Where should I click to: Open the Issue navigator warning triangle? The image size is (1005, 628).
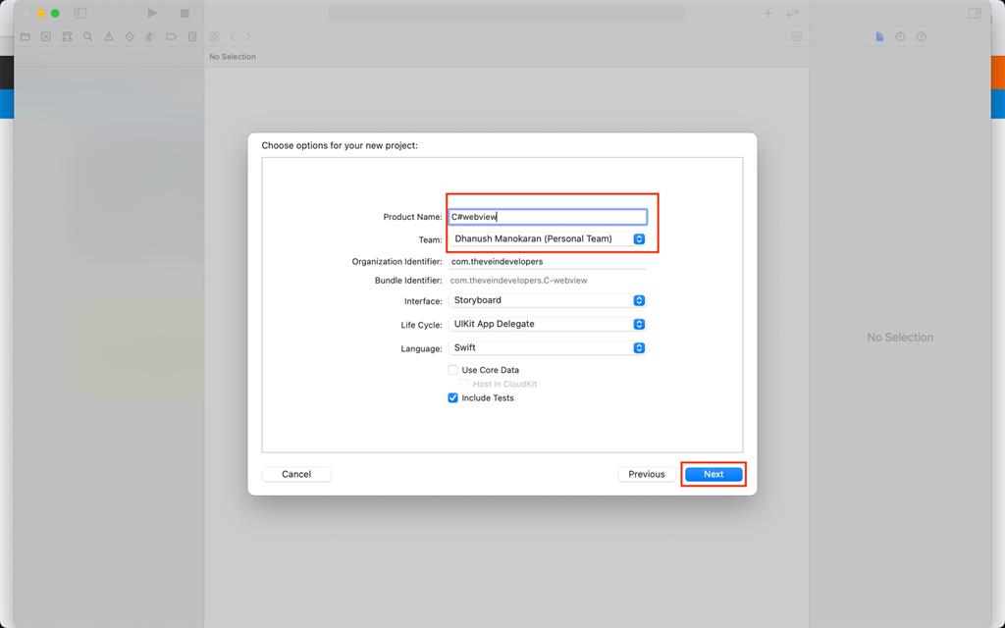pos(108,36)
